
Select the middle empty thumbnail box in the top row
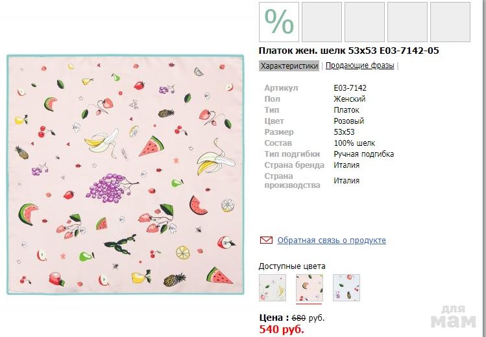click(364, 22)
